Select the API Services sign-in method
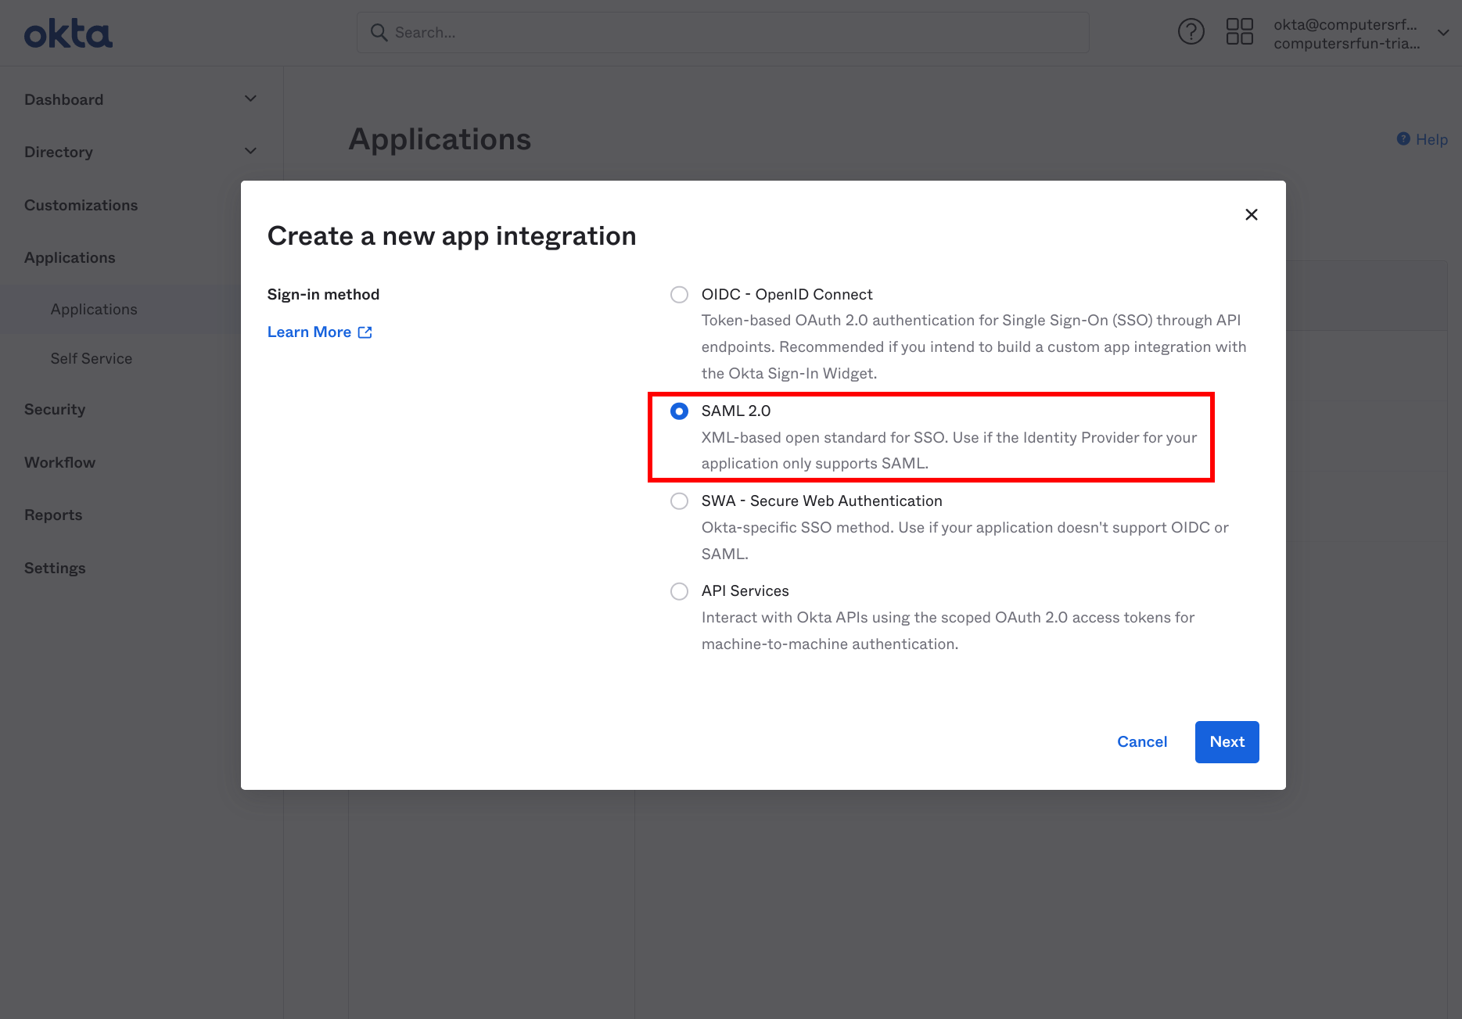This screenshot has width=1462, height=1019. pos(678,590)
